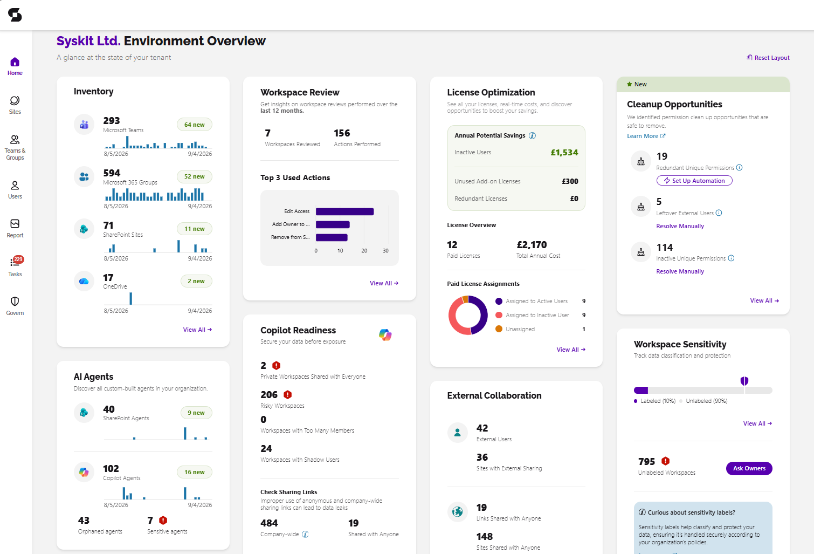Image resolution: width=814 pixels, height=554 pixels.
Task: Click the Assigned to Active Users legend swatch
Action: click(x=499, y=301)
